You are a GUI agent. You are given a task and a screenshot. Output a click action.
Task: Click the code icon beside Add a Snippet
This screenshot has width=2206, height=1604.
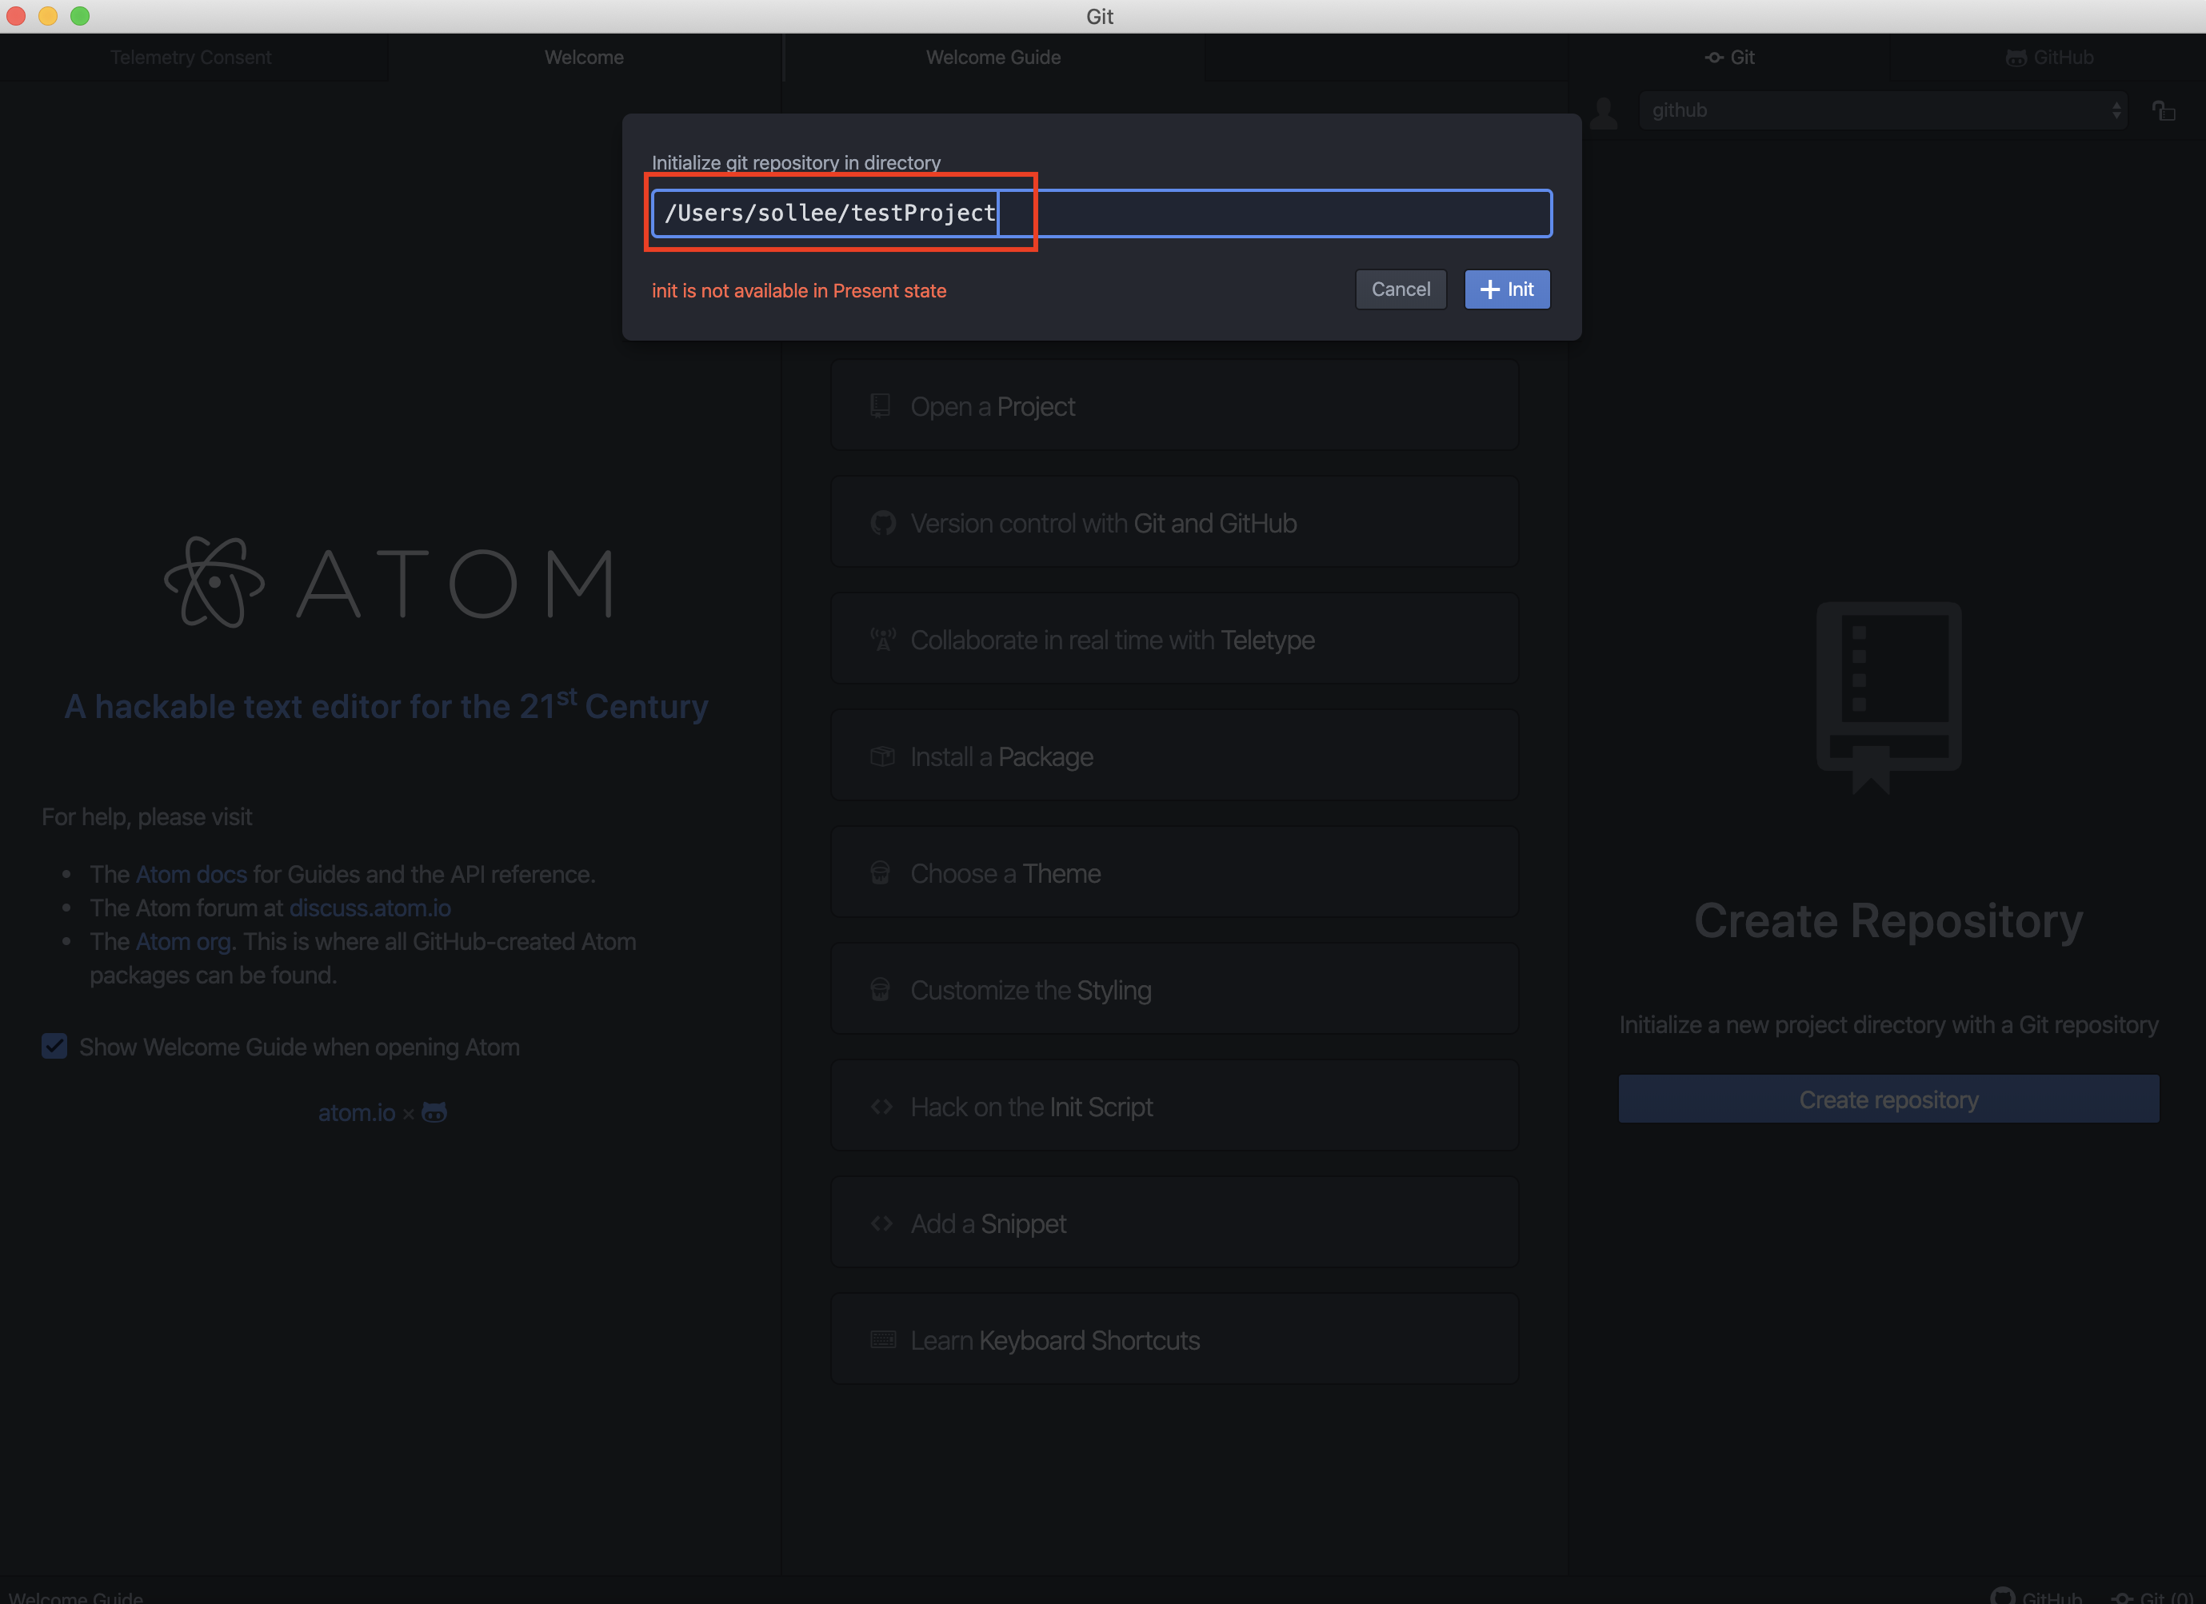click(881, 1223)
